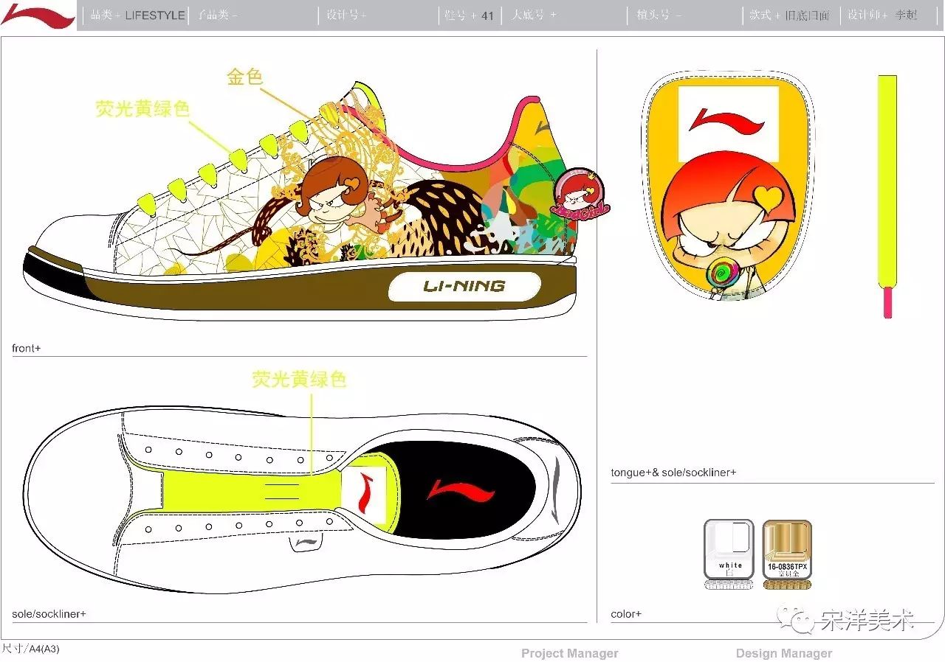Click the pink aglet tip of the shoelace

888,303
